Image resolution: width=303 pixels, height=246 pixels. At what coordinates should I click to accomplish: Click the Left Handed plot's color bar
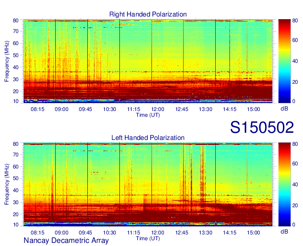coord(284,184)
